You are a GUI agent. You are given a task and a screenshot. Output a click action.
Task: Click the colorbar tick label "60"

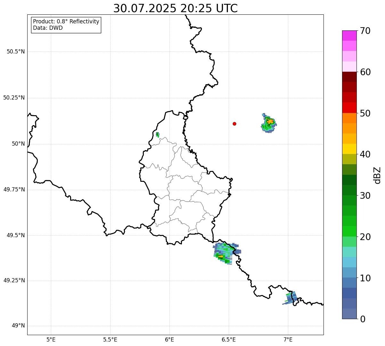pyautogui.click(x=365, y=72)
